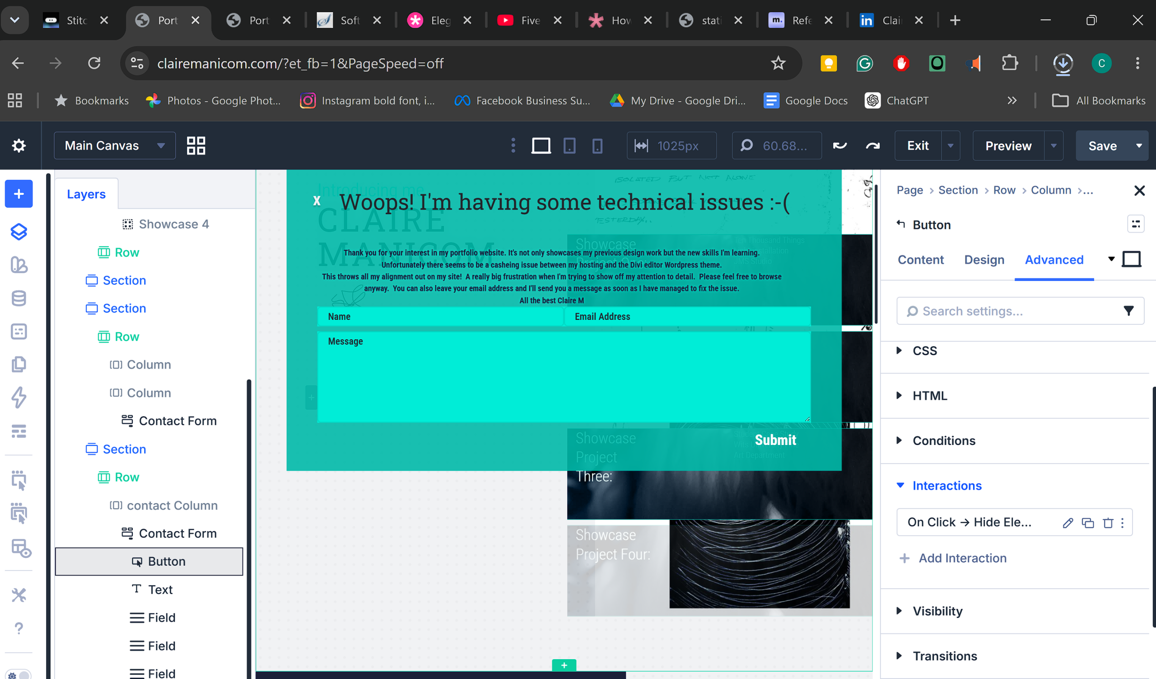1156x679 pixels.
Task: Switch to desktop view icon
Action: [541, 146]
